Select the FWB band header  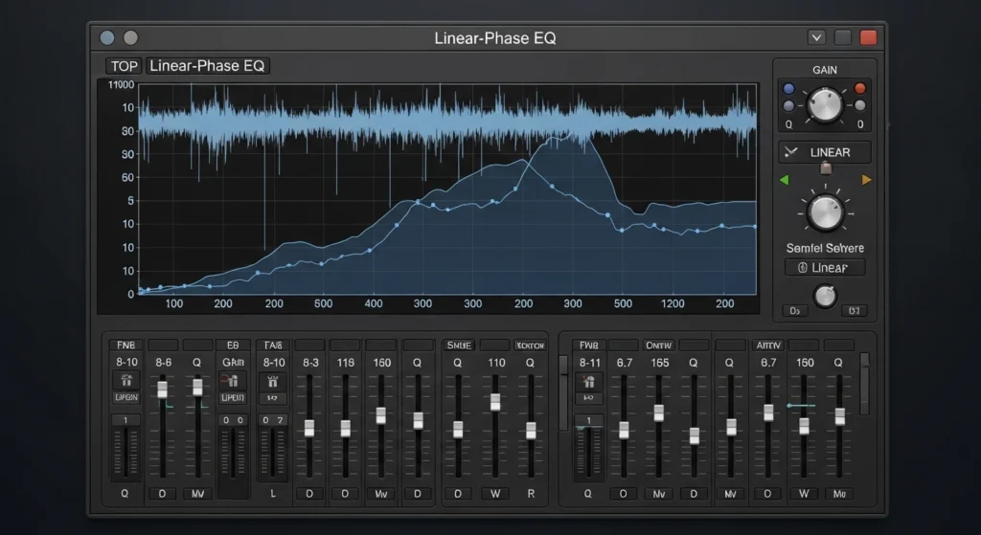point(589,345)
